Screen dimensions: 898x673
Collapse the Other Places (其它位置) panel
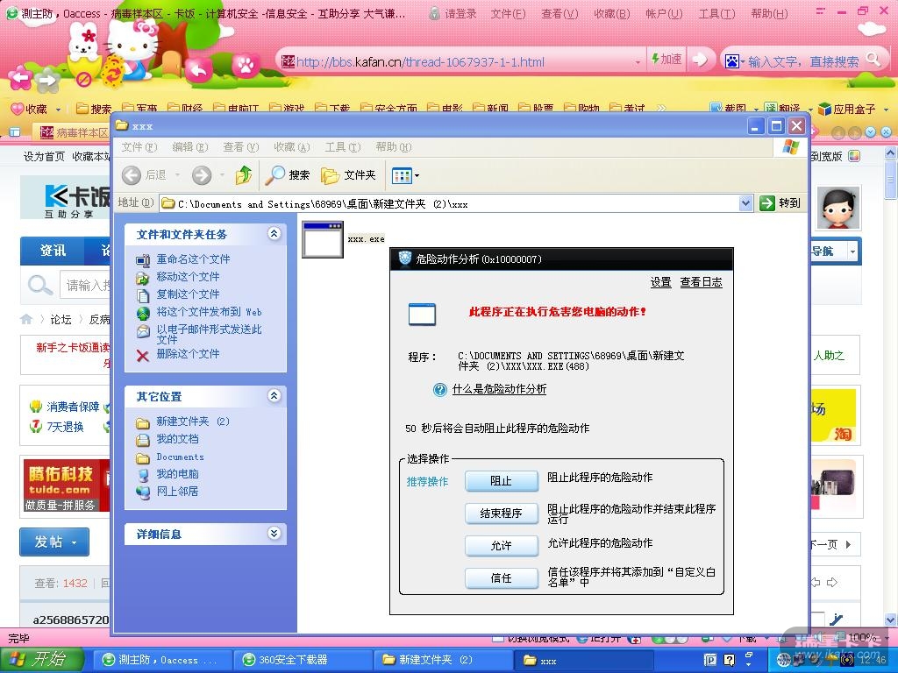pyautogui.click(x=274, y=395)
